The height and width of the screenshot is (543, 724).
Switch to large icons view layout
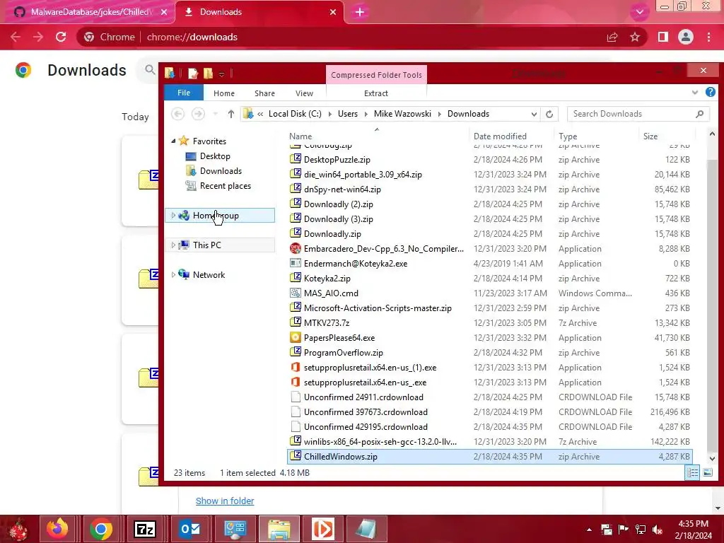(x=707, y=472)
